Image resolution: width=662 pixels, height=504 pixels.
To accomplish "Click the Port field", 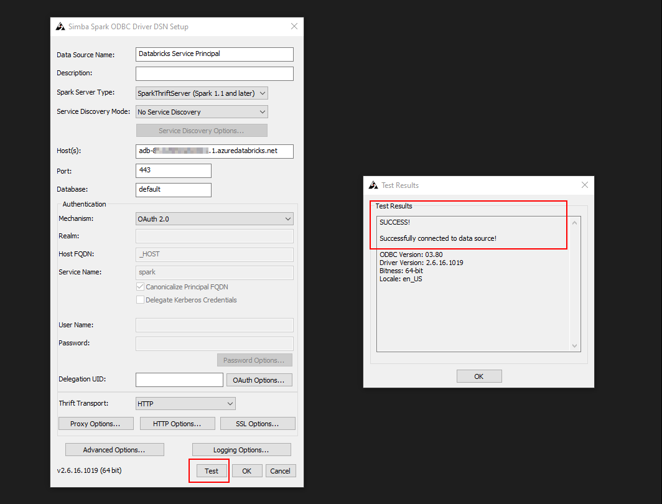I will [x=173, y=170].
